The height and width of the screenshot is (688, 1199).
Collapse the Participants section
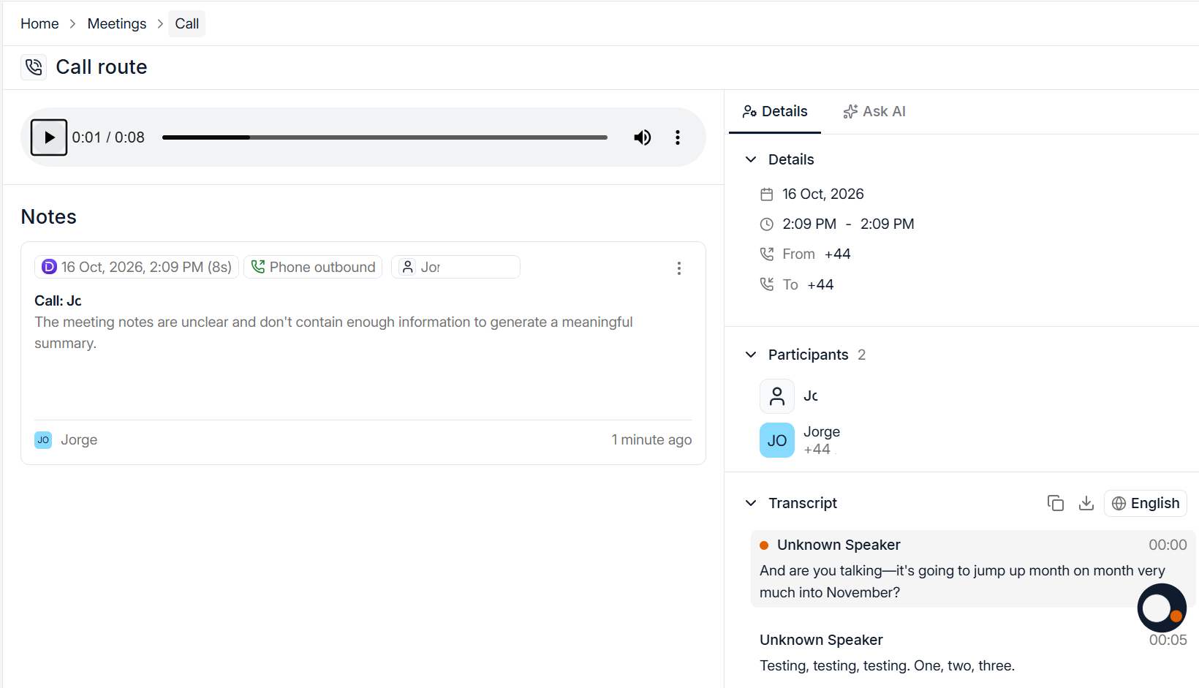pyautogui.click(x=751, y=355)
